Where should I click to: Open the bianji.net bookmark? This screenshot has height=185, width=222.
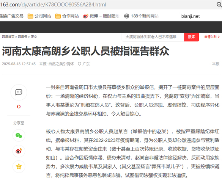(191, 16)
